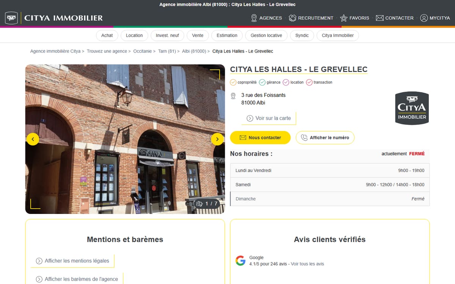The image size is (455, 284).
Task: Go to Albi (81000) breadcrumb
Action: coord(194,51)
